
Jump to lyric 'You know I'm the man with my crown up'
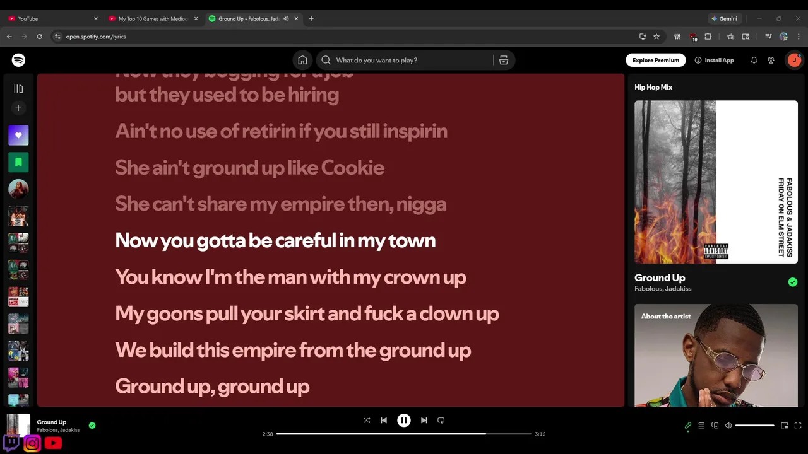pos(290,277)
